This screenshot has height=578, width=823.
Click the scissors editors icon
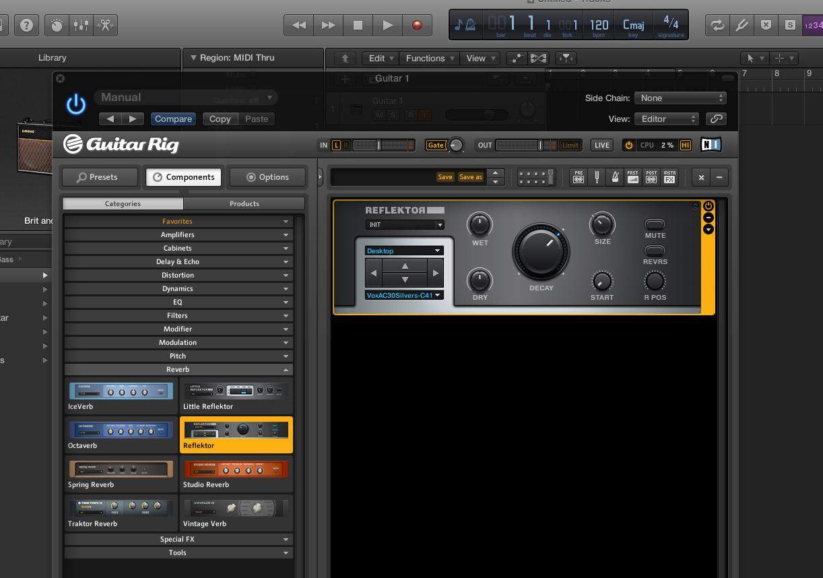(105, 25)
